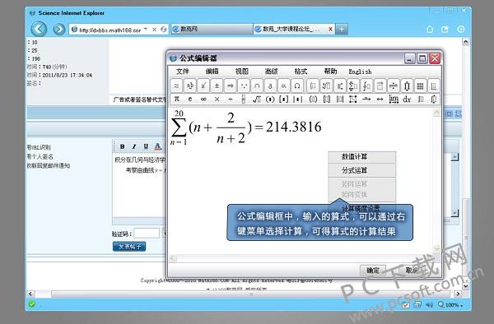Insert the multiplication sign
This screenshot has width=494, height=324.
(x=217, y=99)
